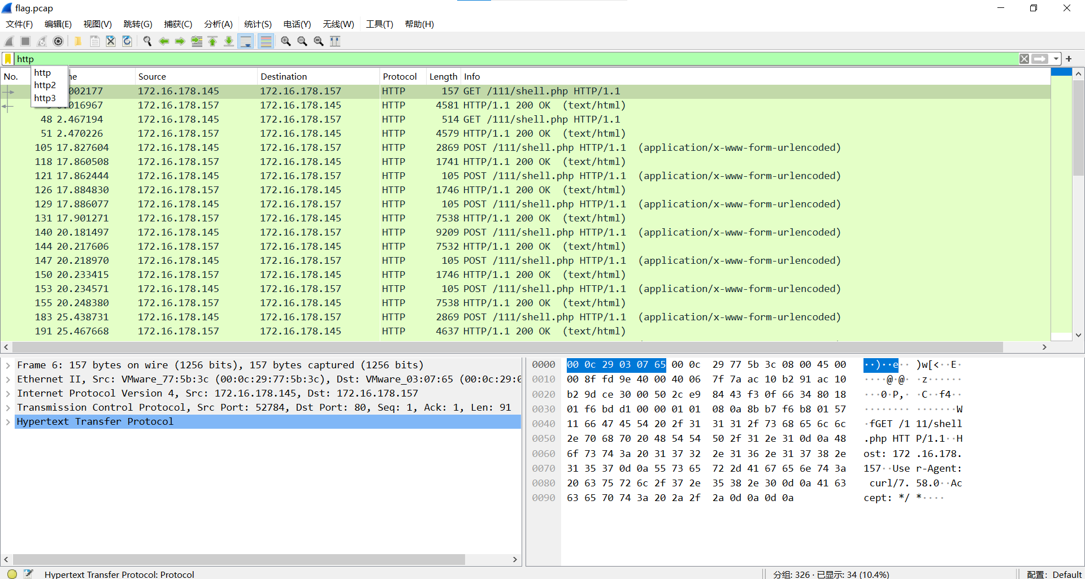Open the 捕获(C) menu
This screenshot has height=579, width=1085.
click(178, 24)
